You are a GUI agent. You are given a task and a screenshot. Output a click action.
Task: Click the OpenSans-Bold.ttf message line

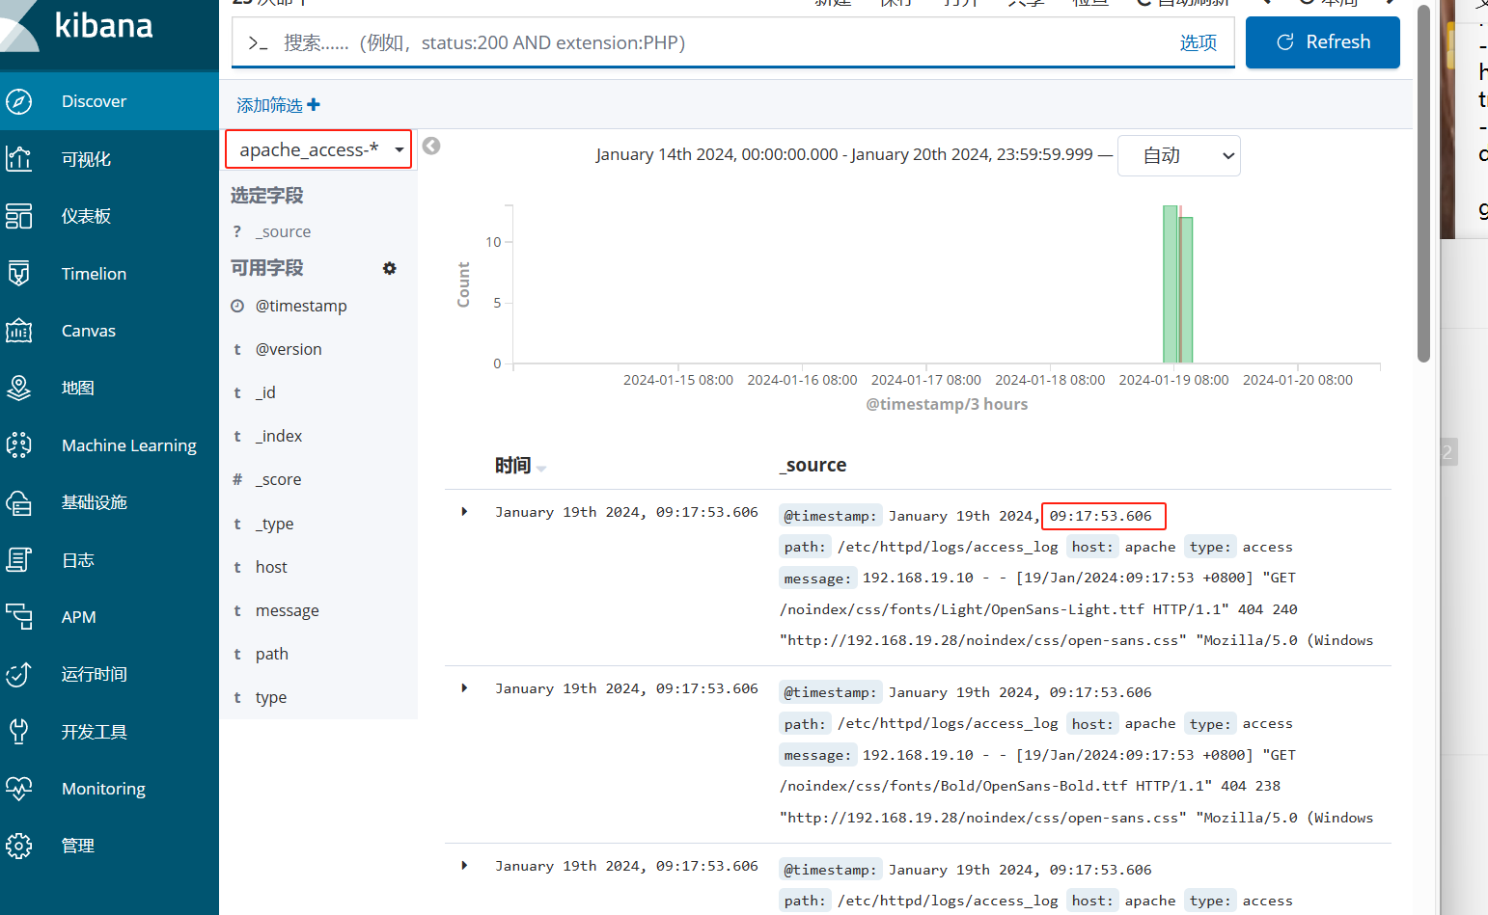click(x=1030, y=786)
